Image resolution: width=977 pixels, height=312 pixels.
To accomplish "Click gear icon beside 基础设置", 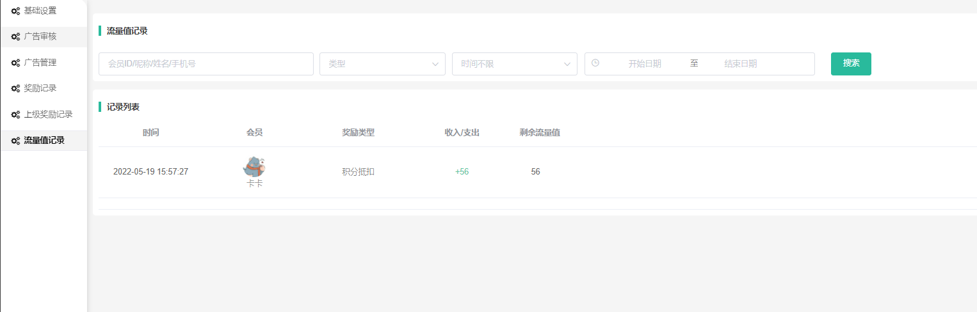I will click(15, 11).
